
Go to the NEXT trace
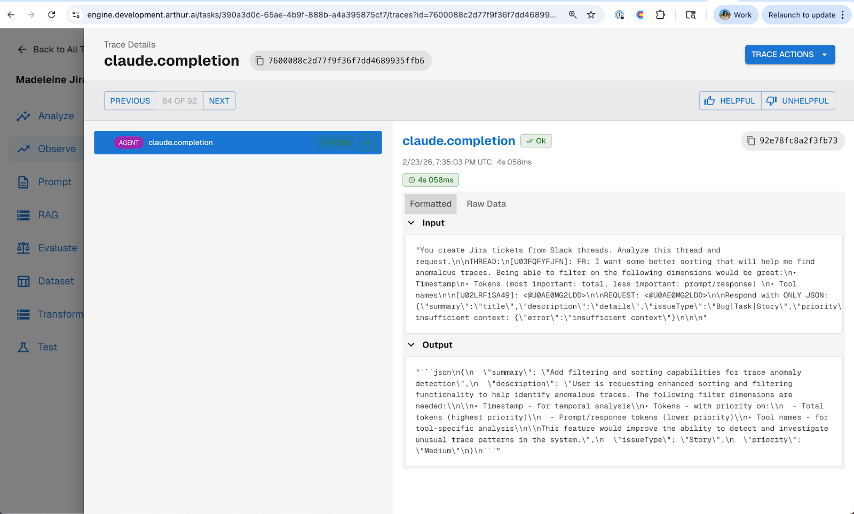pyautogui.click(x=219, y=101)
